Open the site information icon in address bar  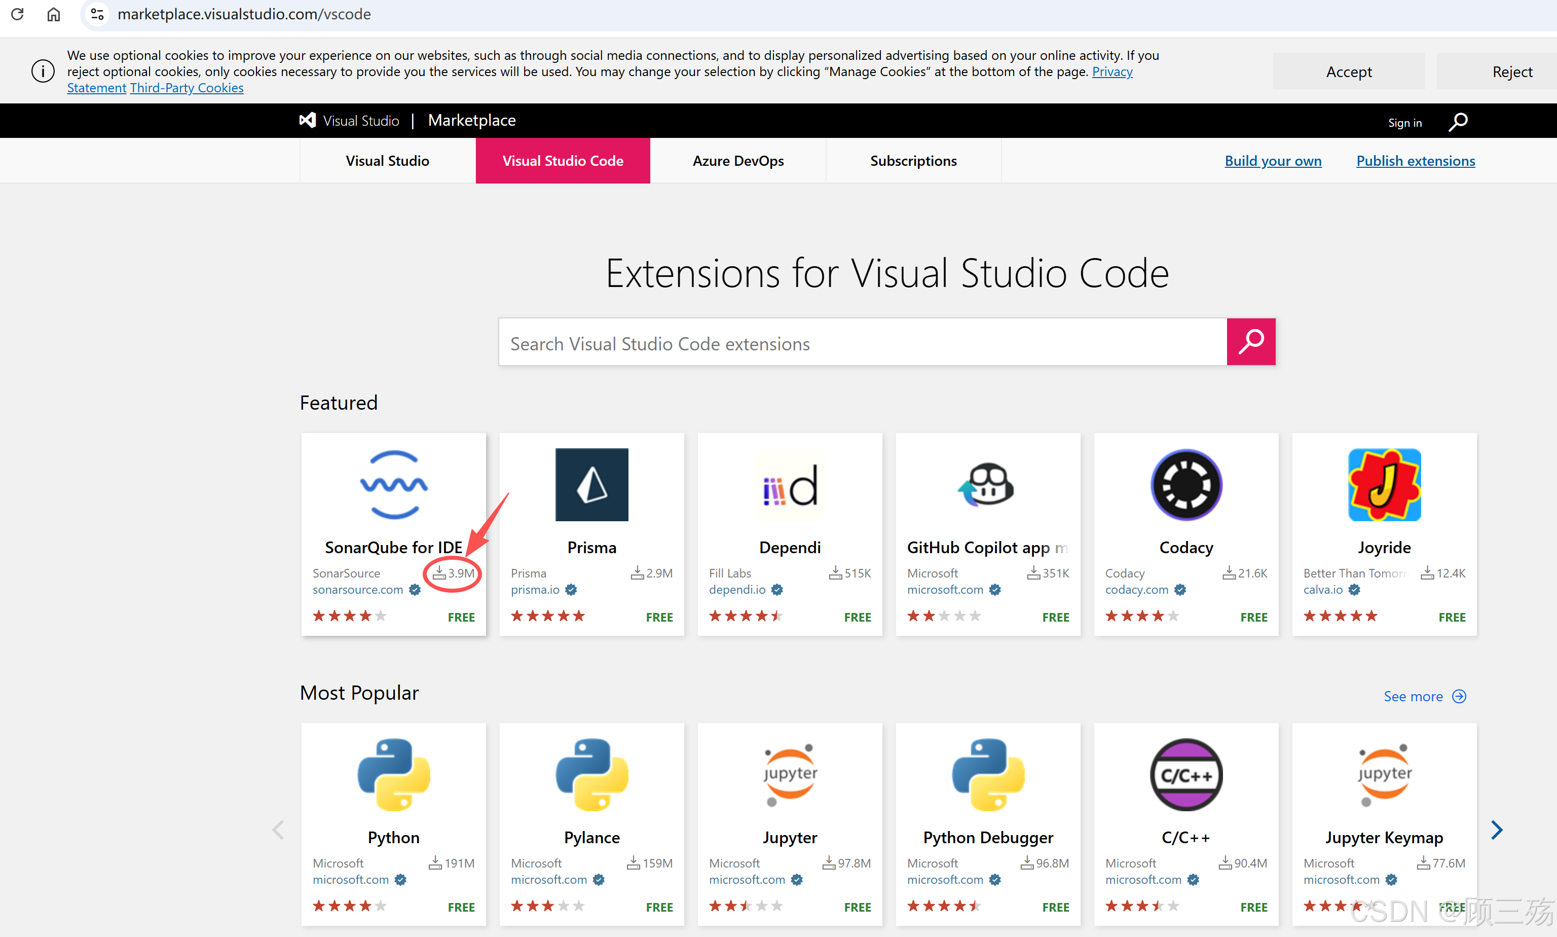point(97,14)
